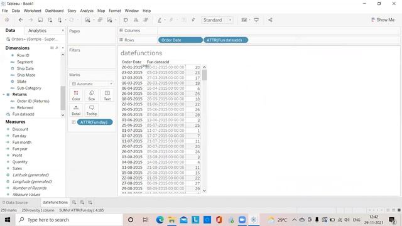Select the Fun month measure
402x226 pixels.
point(22,143)
